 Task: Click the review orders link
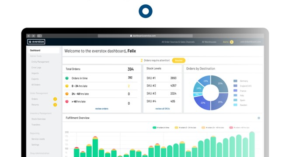(102, 109)
